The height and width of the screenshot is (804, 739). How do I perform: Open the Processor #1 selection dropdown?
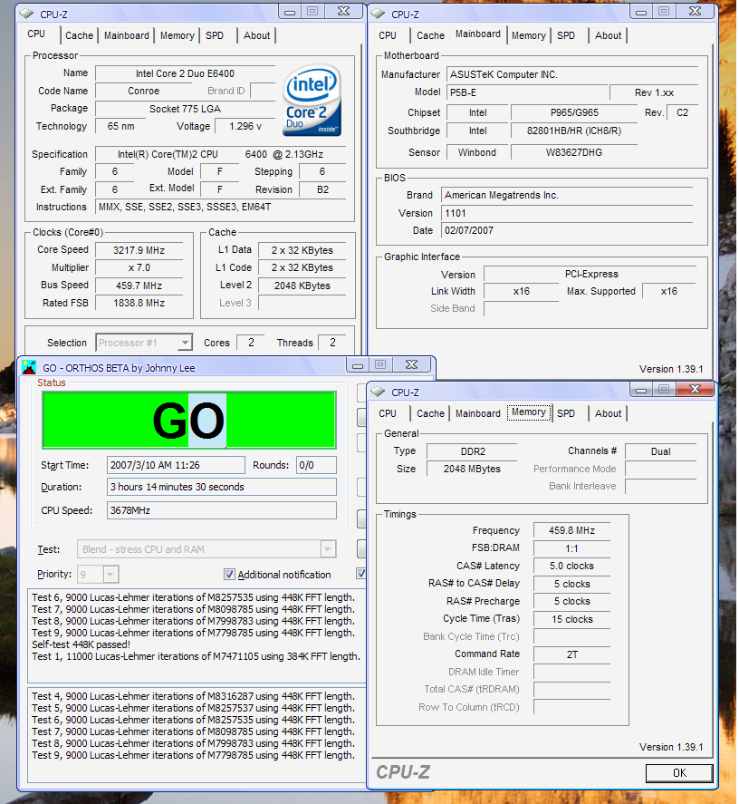(184, 343)
